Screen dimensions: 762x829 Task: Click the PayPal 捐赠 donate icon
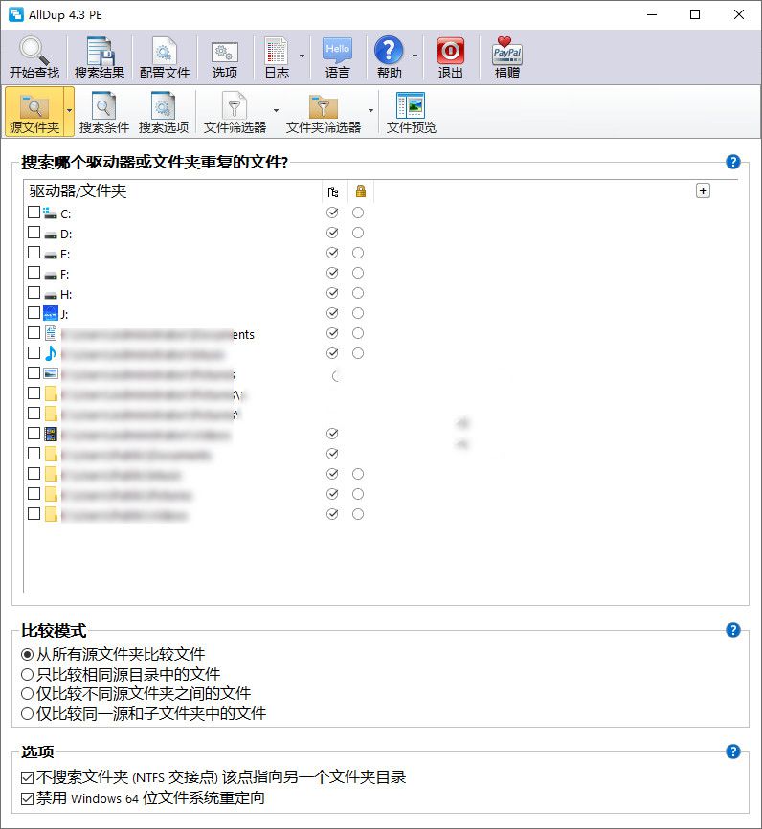(x=507, y=51)
